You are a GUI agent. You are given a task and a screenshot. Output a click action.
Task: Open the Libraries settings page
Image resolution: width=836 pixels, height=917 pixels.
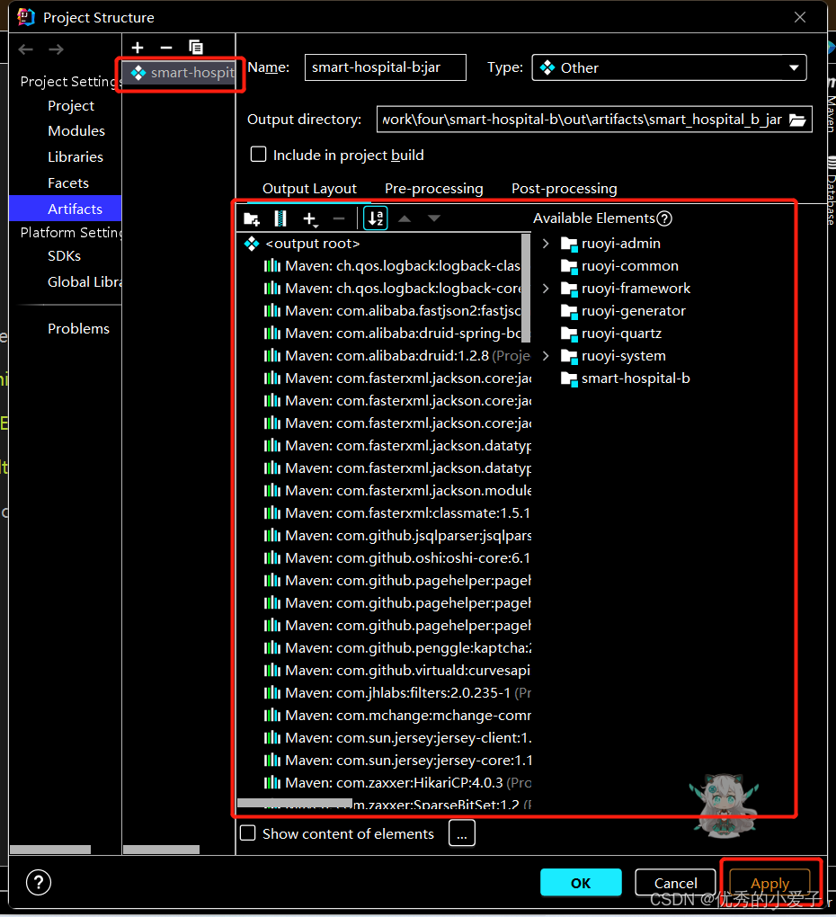[76, 157]
